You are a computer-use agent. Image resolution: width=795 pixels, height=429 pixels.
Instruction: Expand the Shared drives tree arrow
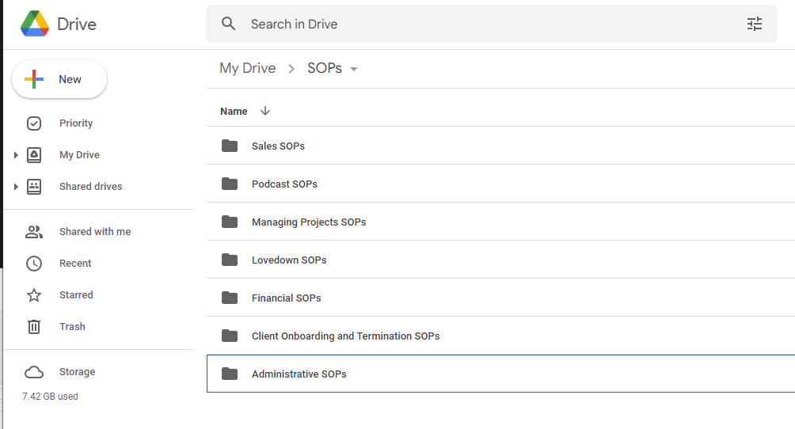(16, 187)
